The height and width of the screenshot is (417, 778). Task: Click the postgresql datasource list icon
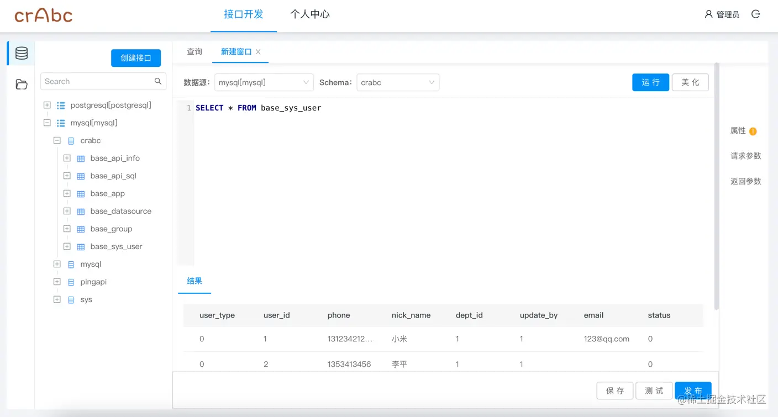[x=61, y=105]
